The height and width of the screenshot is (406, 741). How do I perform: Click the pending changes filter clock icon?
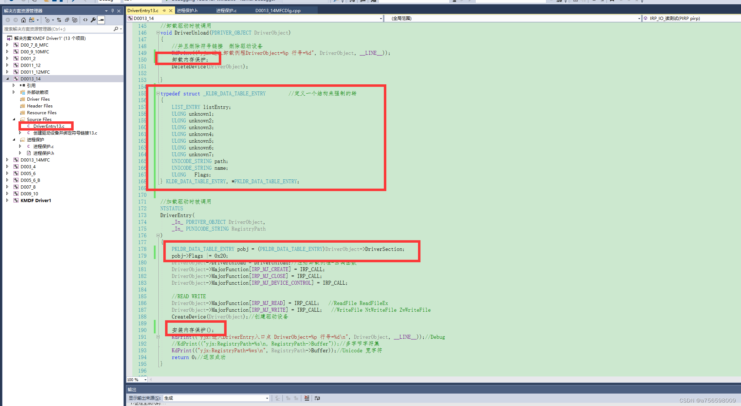[48, 20]
